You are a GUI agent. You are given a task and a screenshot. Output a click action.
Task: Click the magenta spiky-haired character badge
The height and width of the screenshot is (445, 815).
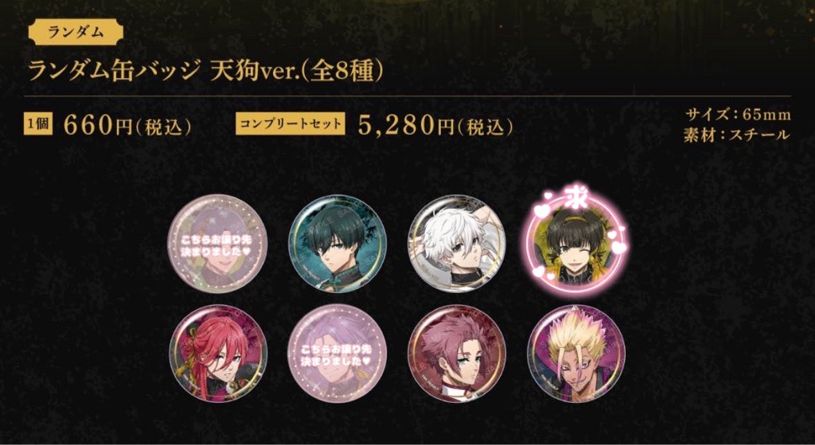pos(456,354)
